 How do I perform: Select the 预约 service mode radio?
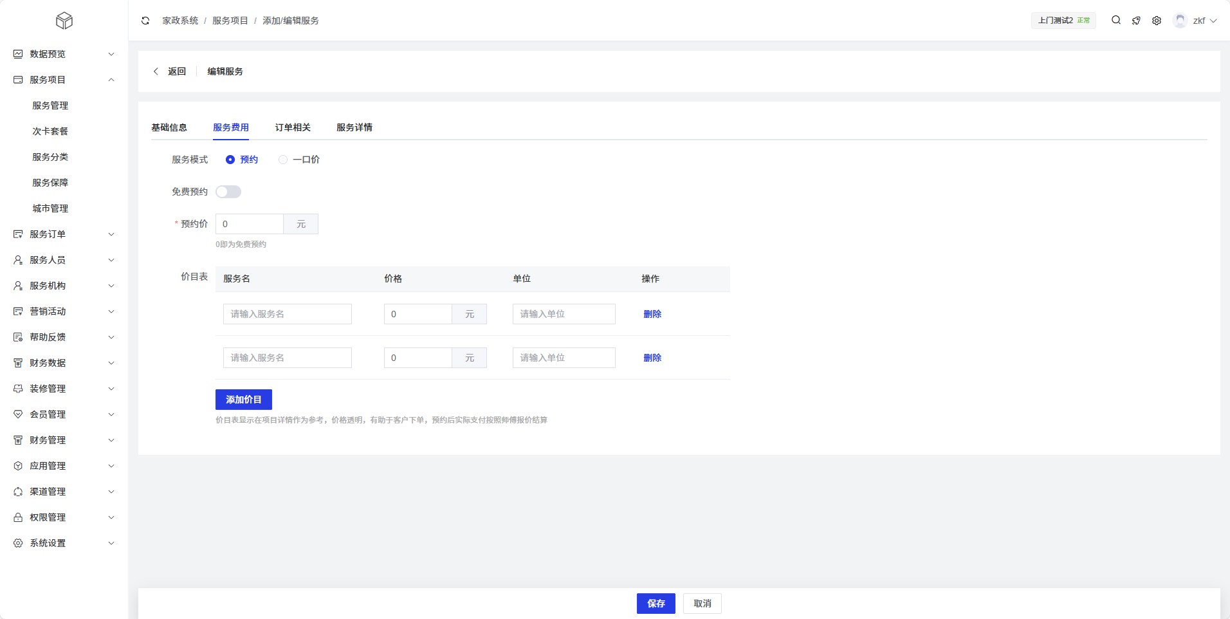tap(230, 160)
